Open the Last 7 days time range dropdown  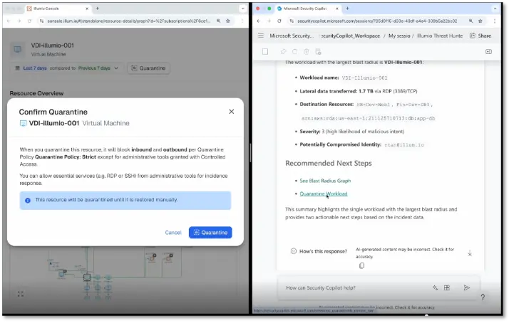point(67,68)
